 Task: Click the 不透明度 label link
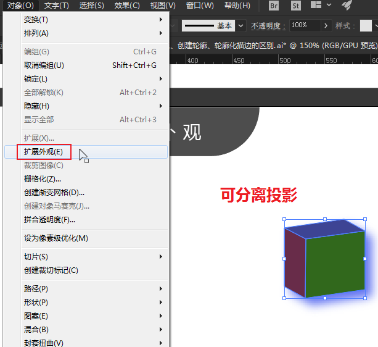coord(268,25)
